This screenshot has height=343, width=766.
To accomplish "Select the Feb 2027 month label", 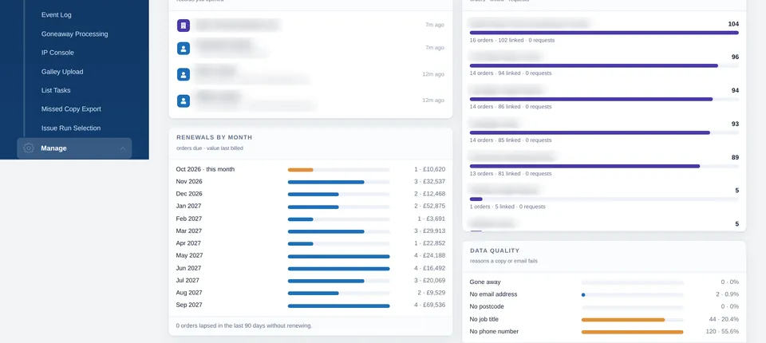I will [x=188, y=219].
